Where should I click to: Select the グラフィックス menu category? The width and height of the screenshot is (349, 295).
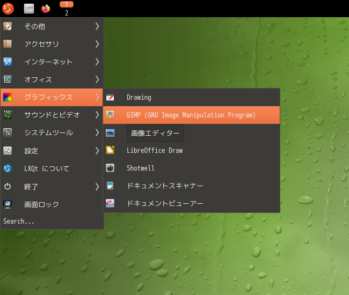52,97
